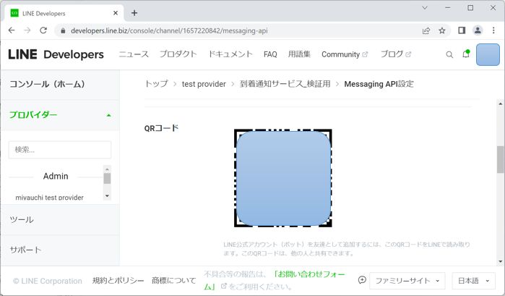The height and width of the screenshot is (296, 505).
Task: Bookmark this page with the star icon
Action: 442,30
